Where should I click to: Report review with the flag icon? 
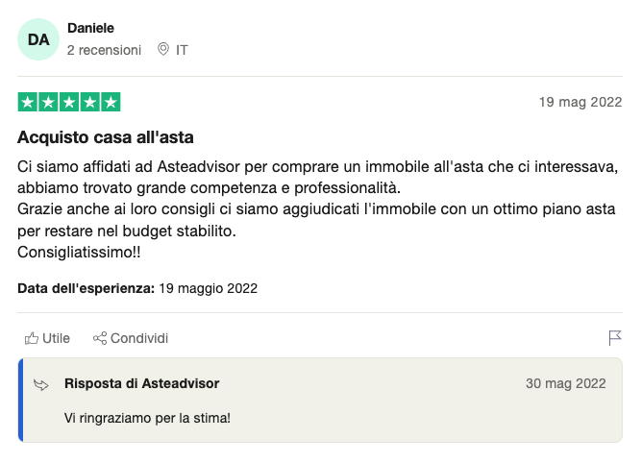pyautogui.click(x=614, y=338)
